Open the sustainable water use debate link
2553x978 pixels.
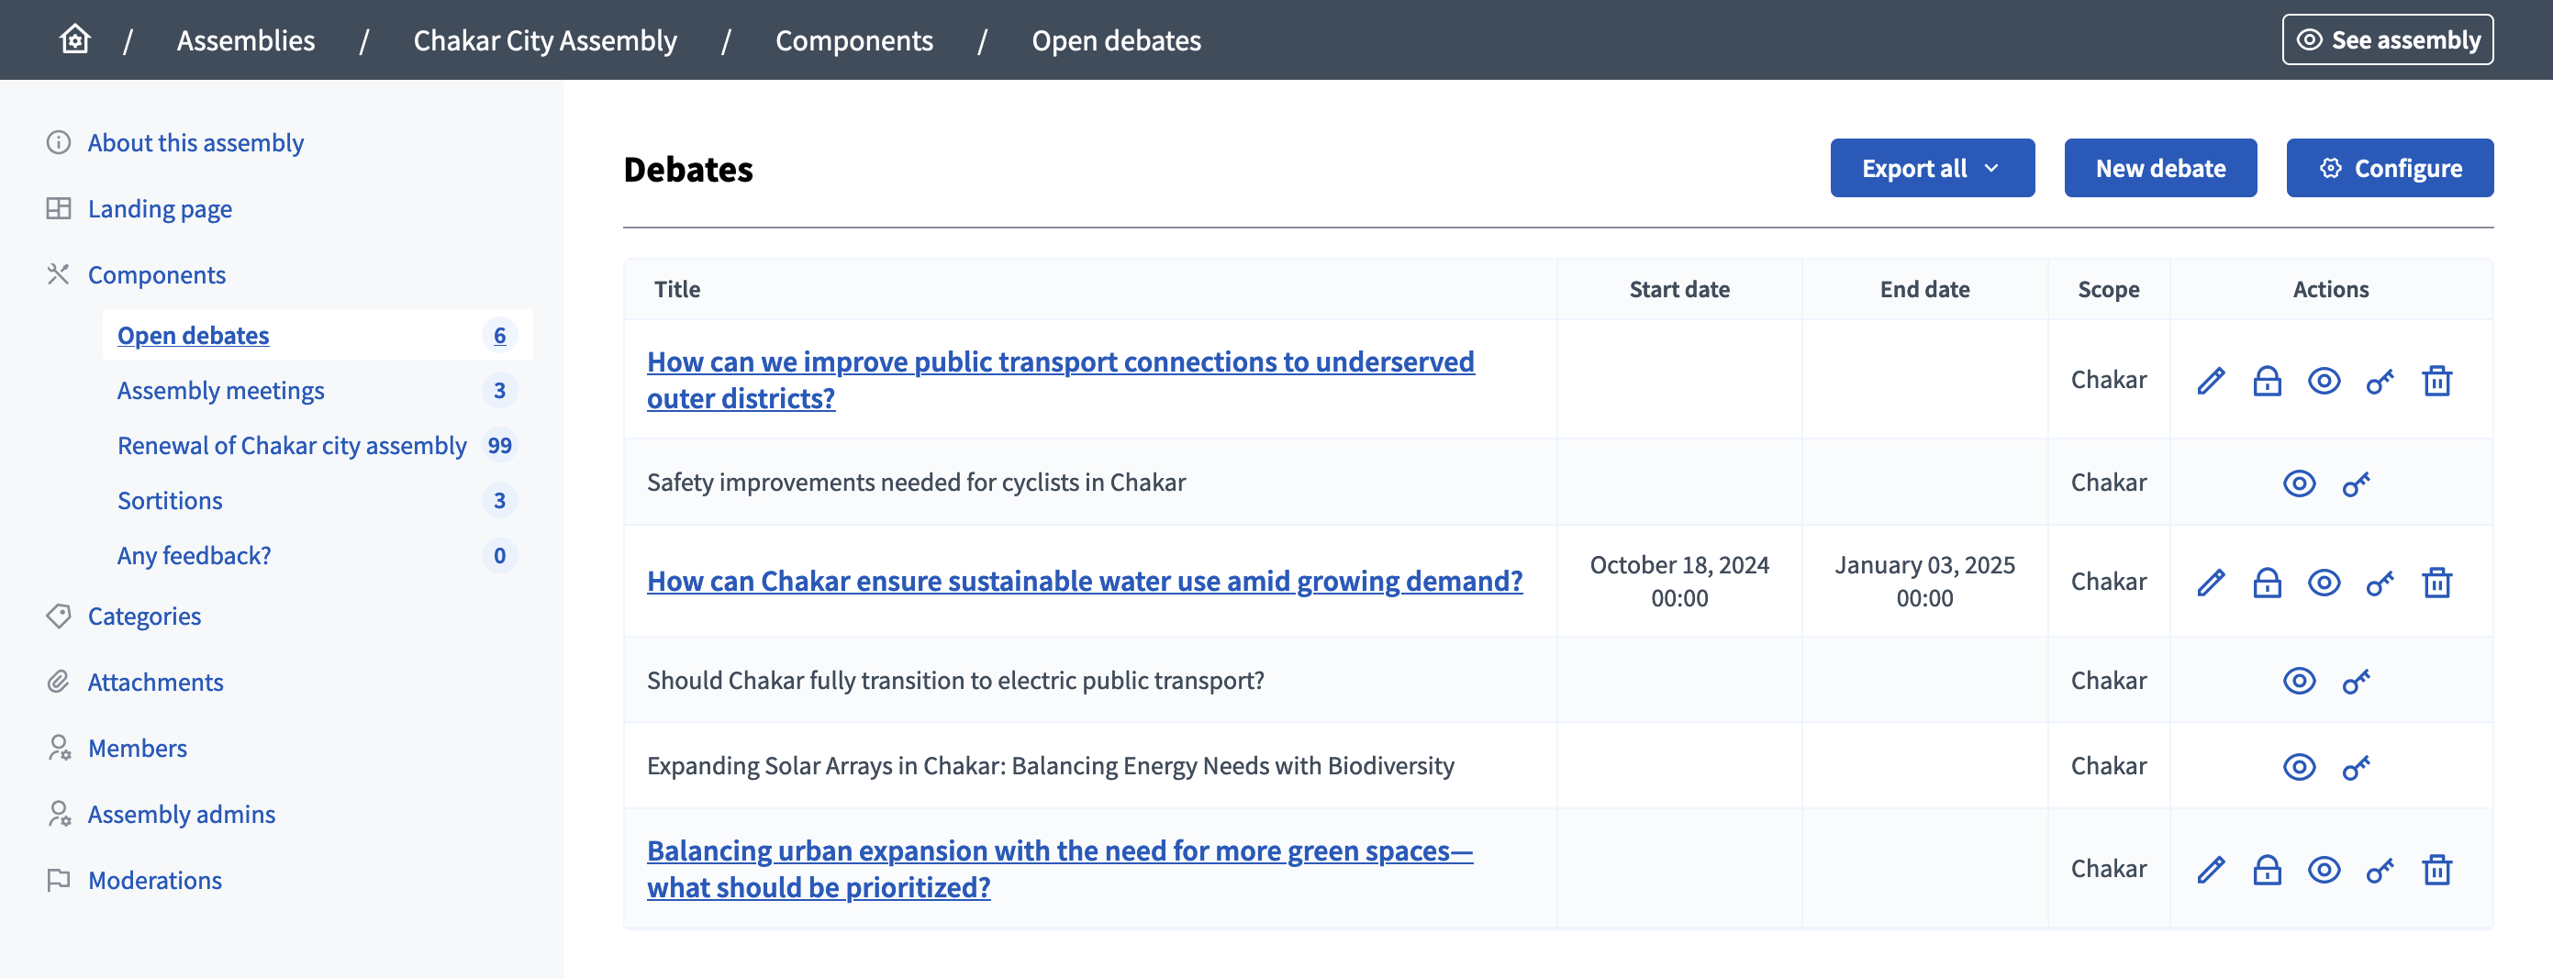[1084, 581]
